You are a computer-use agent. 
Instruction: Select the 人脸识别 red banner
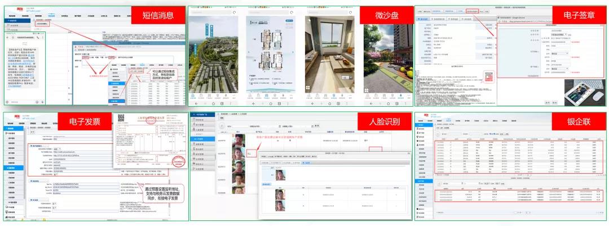tap(385, 120)
